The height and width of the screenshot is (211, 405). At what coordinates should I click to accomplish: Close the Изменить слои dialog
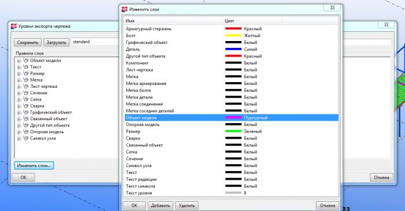(333, 8)
